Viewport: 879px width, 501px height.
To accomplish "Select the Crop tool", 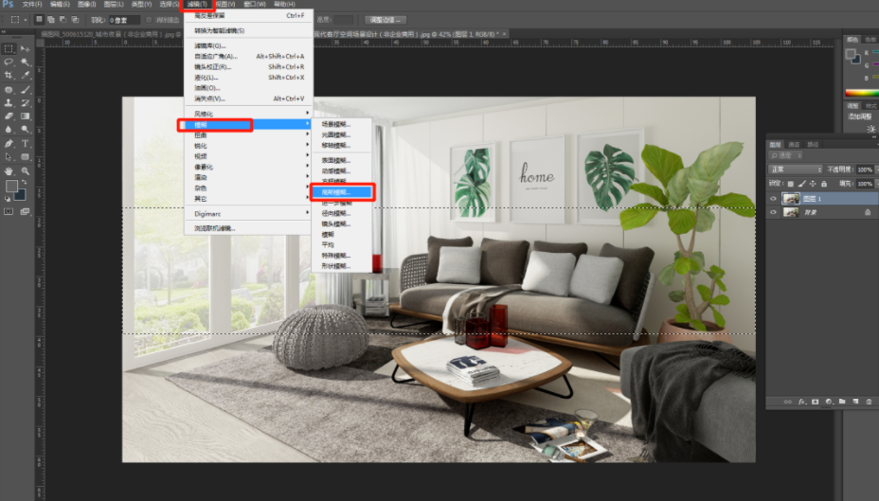I will point(9,75).
